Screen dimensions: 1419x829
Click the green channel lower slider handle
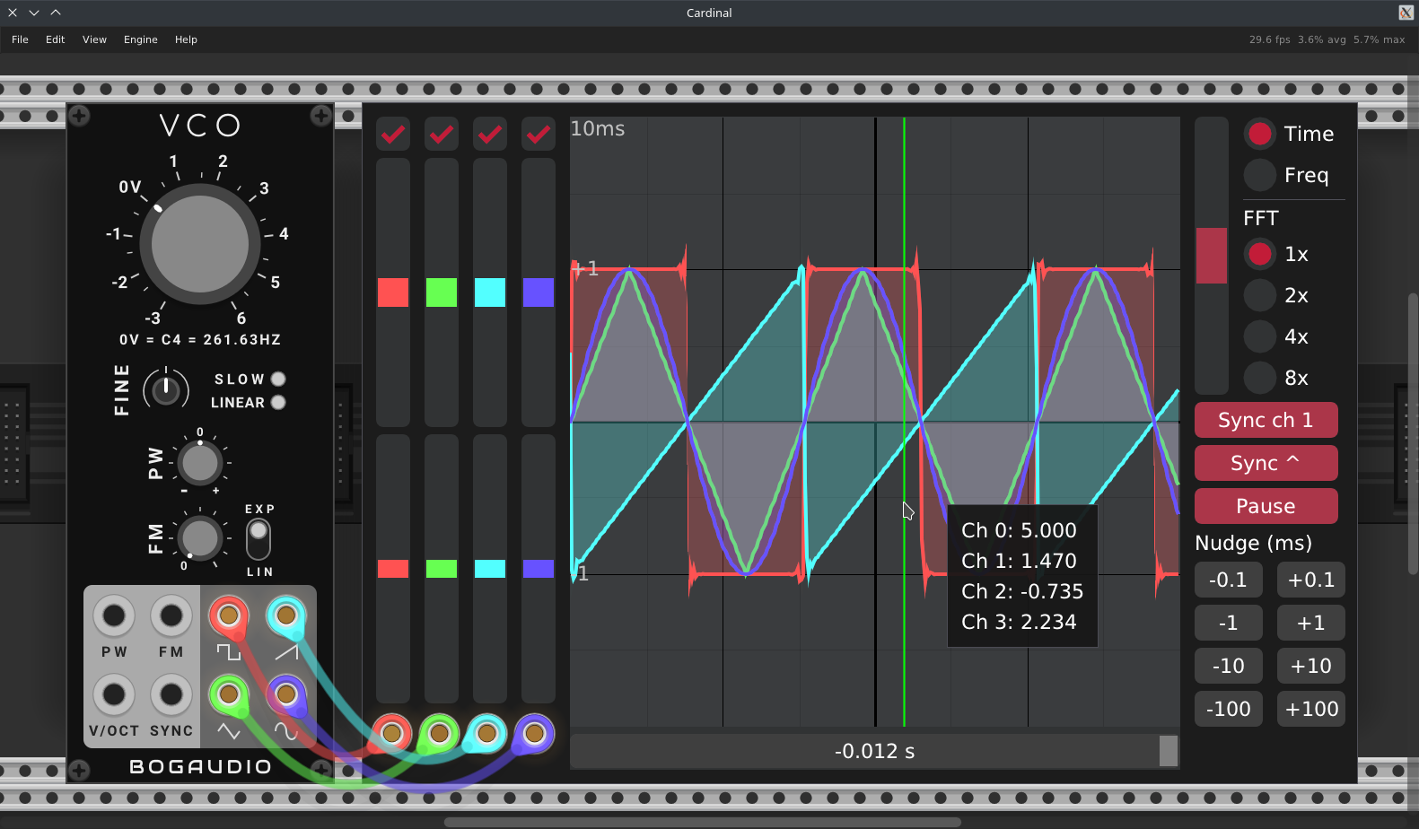(x=442, y=569)
